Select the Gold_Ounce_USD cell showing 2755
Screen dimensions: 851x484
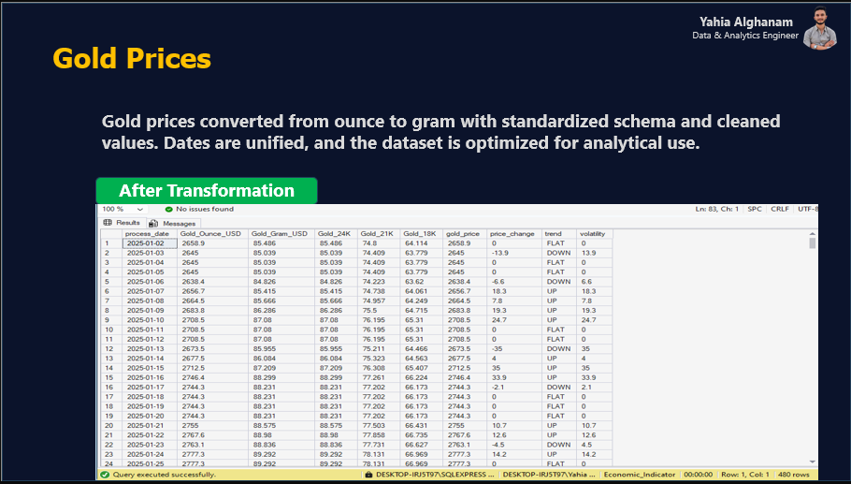pos(213,426)
